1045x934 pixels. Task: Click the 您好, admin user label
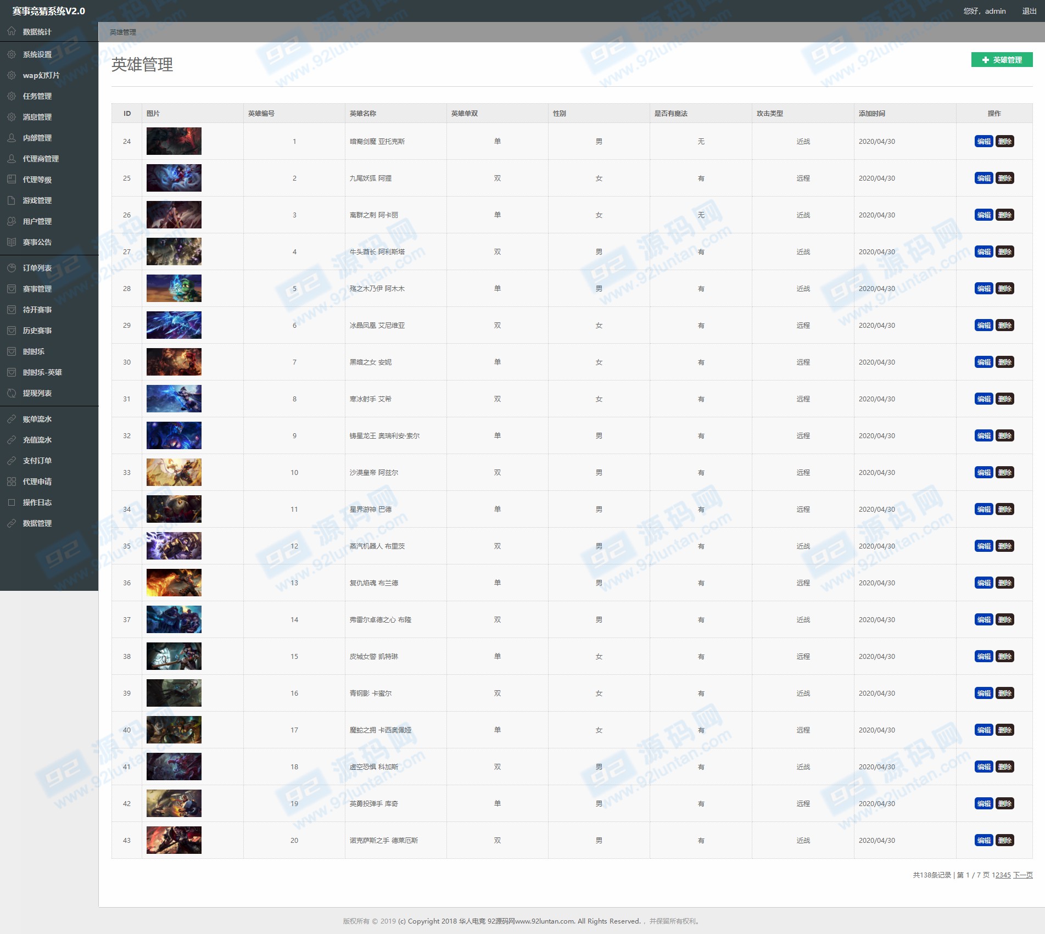[x=985, y=11]
